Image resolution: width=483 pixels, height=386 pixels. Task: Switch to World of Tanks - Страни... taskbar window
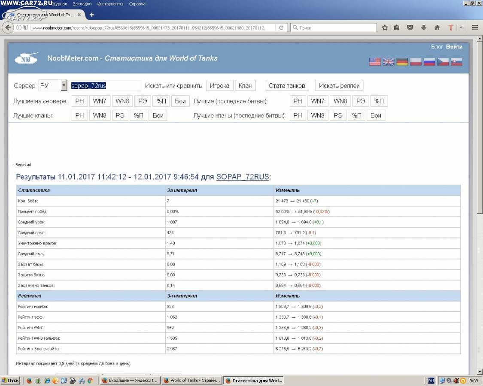tap(192, 381)
